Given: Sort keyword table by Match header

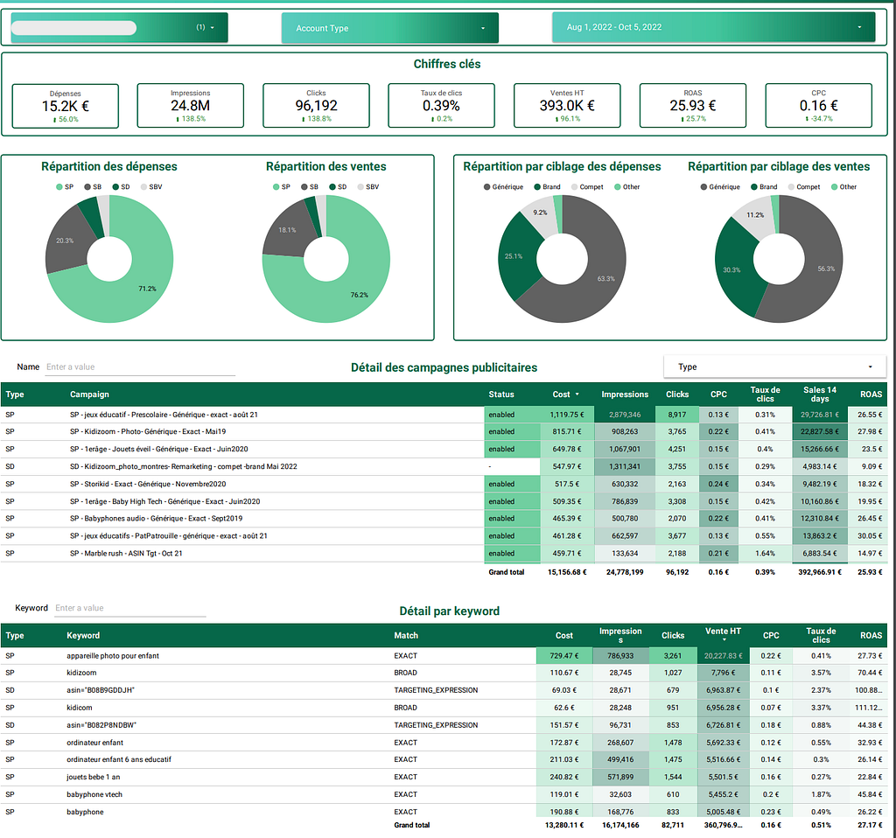Looking at the screenshot, I should pos(406,635).
